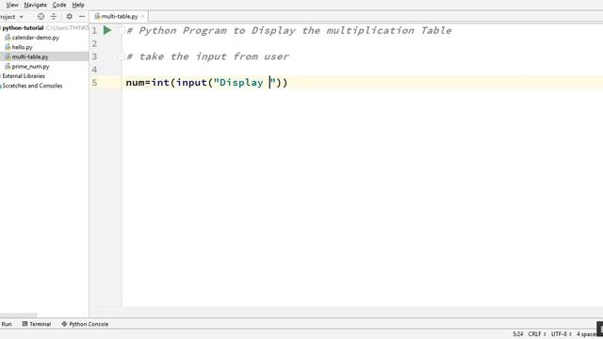The image size is (603, 339).
Task: Open the View menu
Action: pos(12,5)
